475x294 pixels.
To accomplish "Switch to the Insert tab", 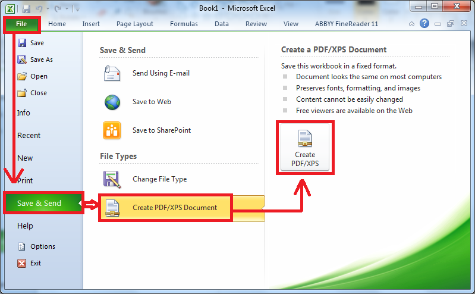I will [x=91, y=24].
